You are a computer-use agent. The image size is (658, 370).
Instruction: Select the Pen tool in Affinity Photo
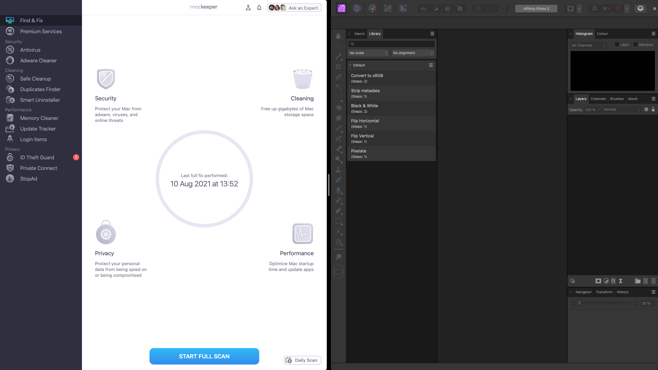[x=338, y=211]
